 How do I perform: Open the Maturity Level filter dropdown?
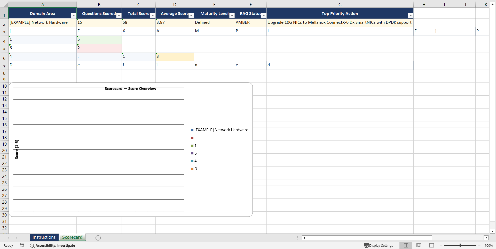[232, 15]
